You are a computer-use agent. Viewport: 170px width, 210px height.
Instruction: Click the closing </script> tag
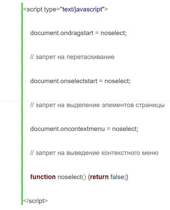[x=36, y=201]
